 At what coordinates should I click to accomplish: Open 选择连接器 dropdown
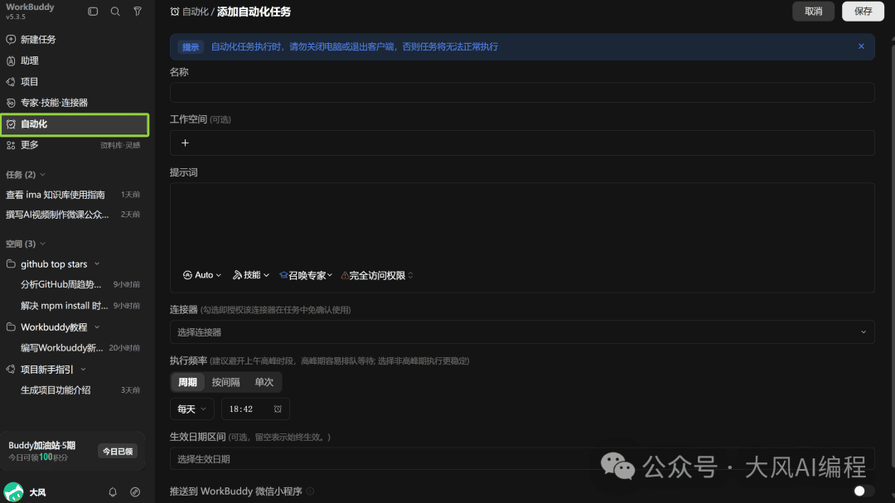coord(522,331)
